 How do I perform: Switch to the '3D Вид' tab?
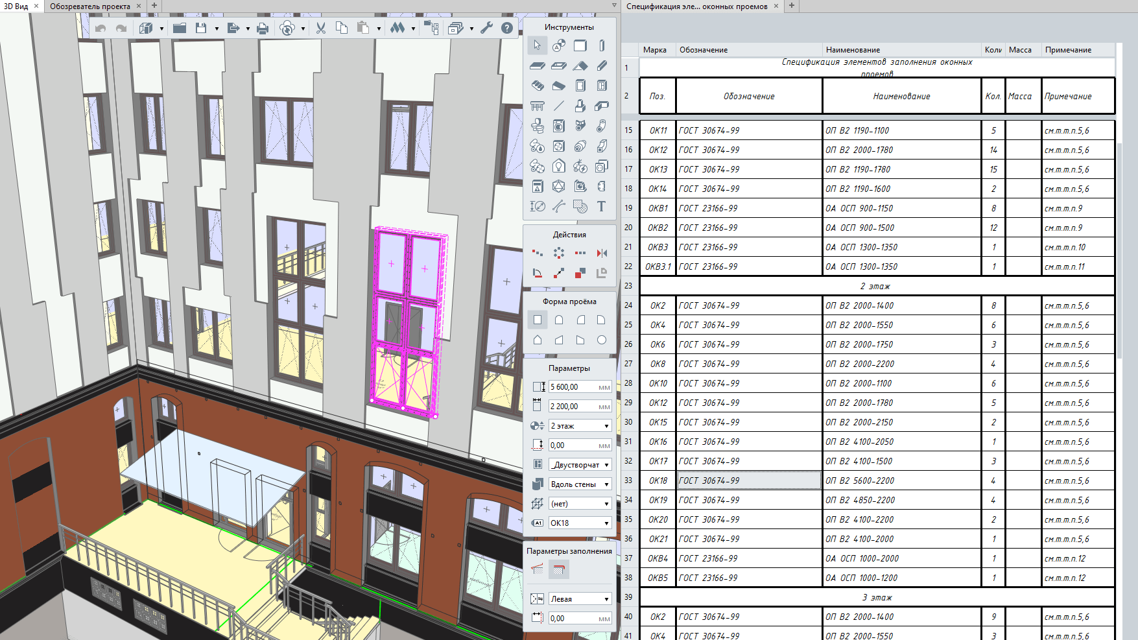16,6
